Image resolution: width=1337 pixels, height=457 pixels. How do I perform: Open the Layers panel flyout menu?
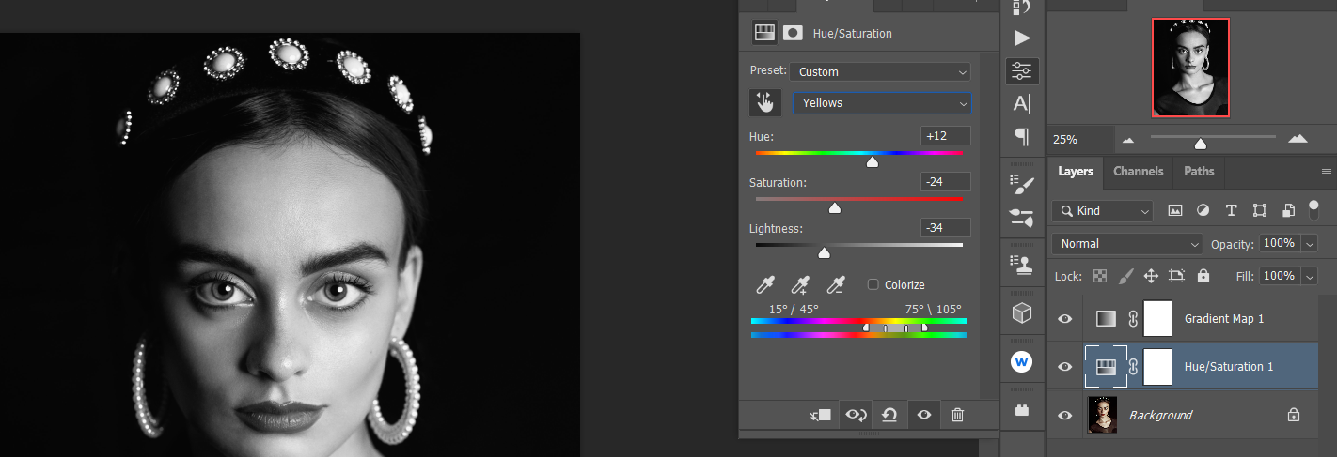(1327, 172)
